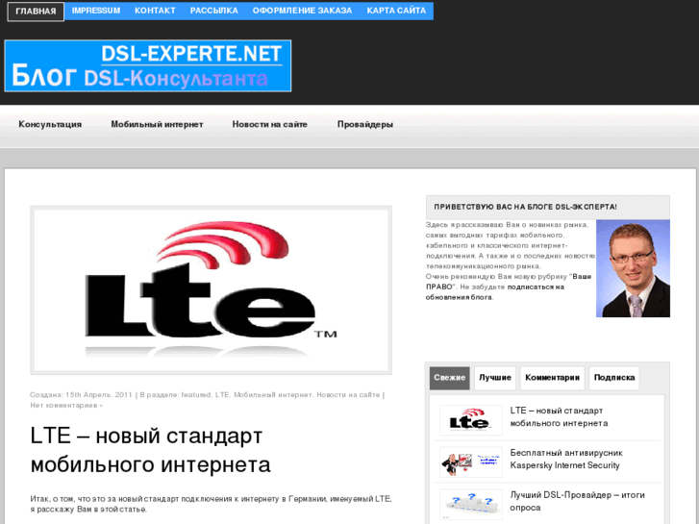Open the РАССЫЛКА menu item
The image size is (699, 524).
214,11
